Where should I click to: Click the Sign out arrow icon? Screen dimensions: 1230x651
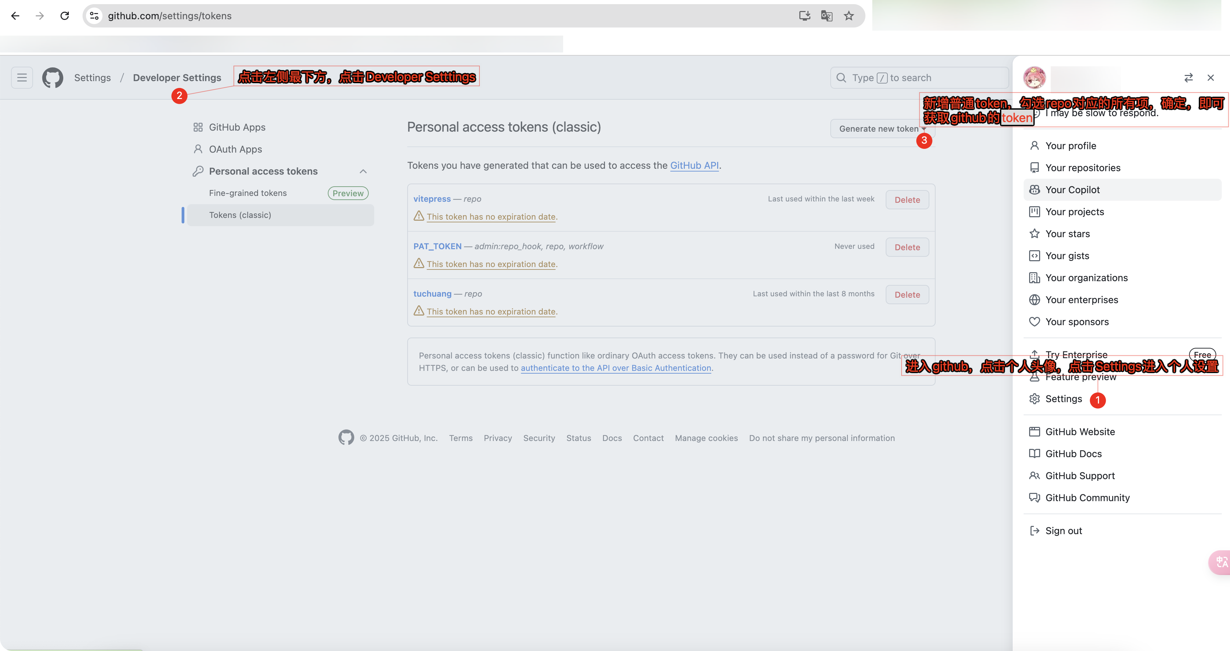pos(1034,530)
